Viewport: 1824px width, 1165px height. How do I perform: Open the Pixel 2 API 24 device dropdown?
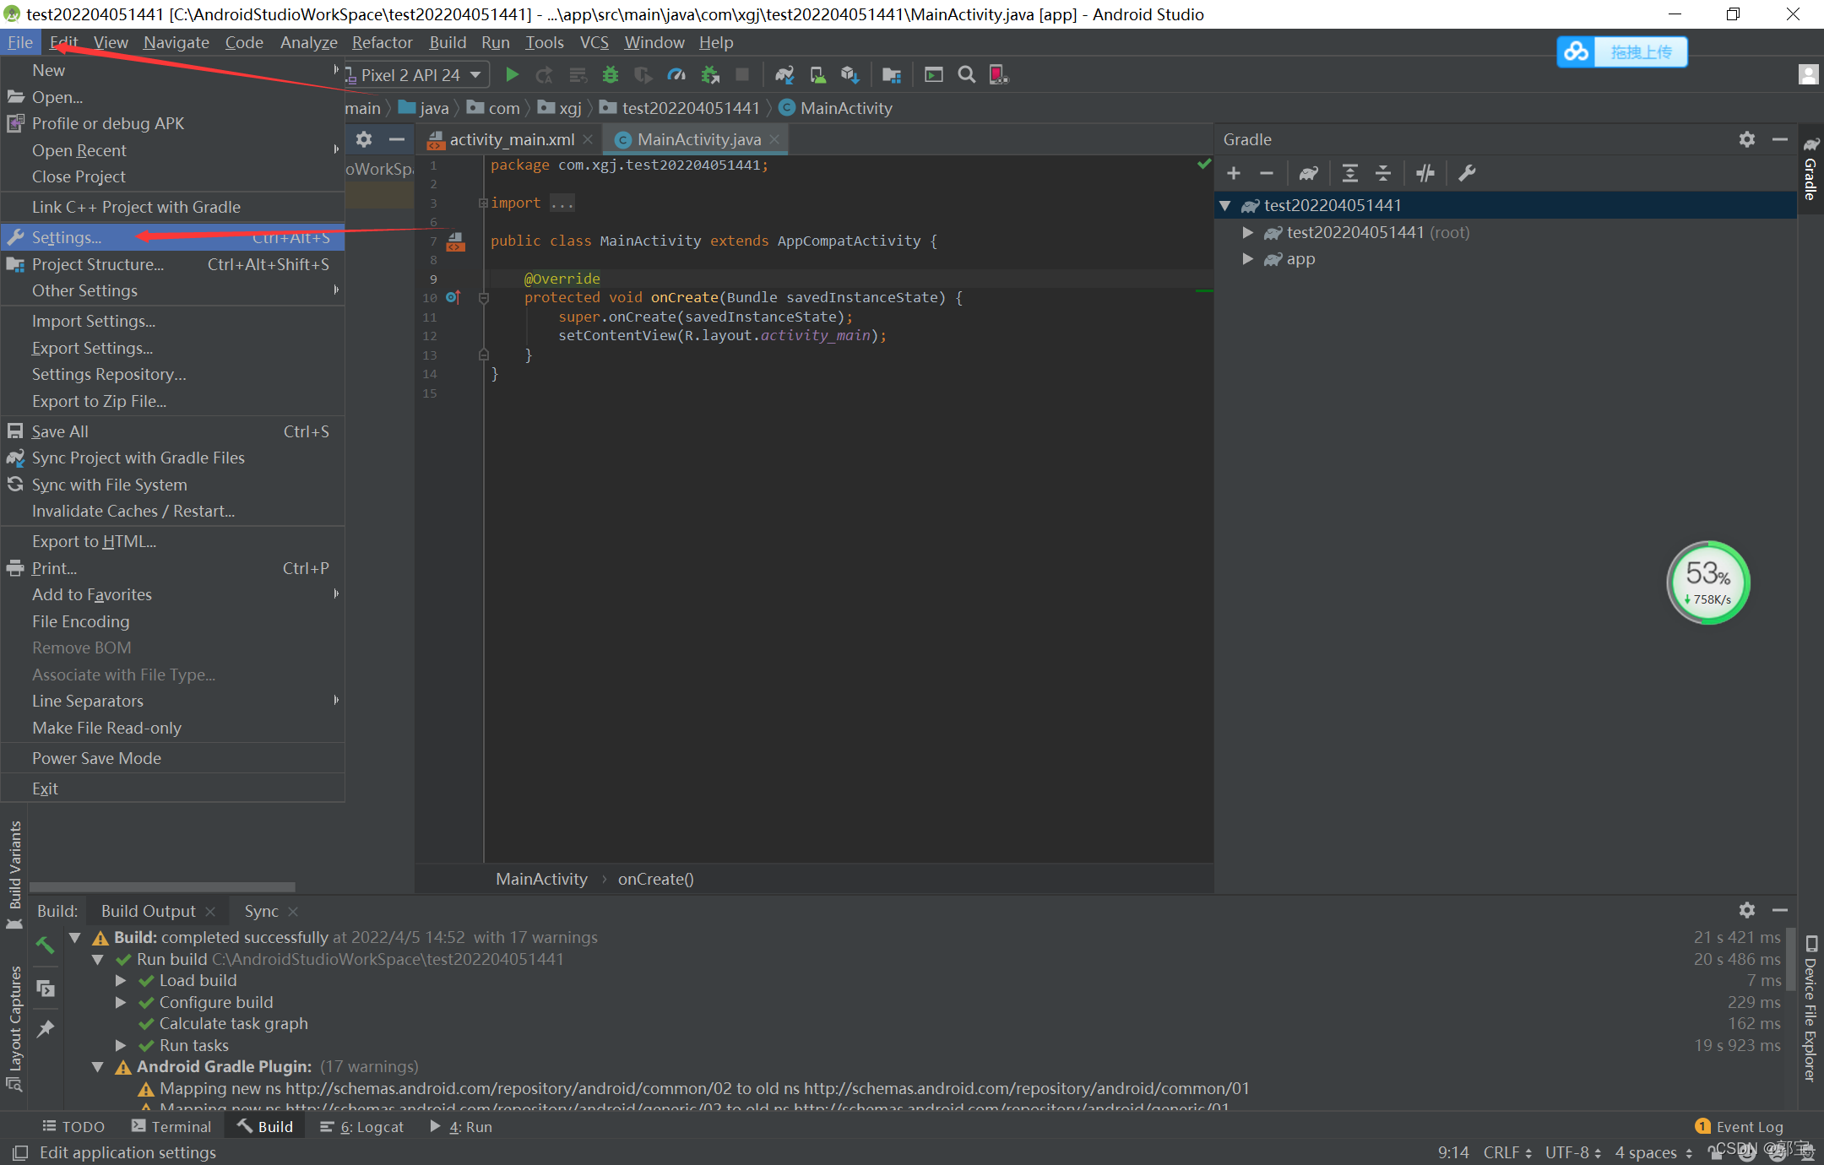(416, 75)
